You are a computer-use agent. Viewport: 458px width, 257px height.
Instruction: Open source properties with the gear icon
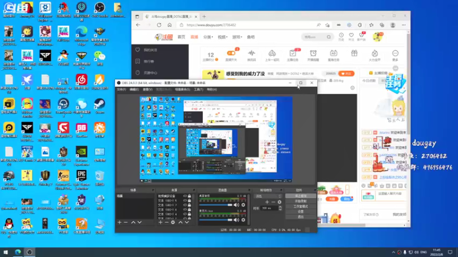click(173, 222)
